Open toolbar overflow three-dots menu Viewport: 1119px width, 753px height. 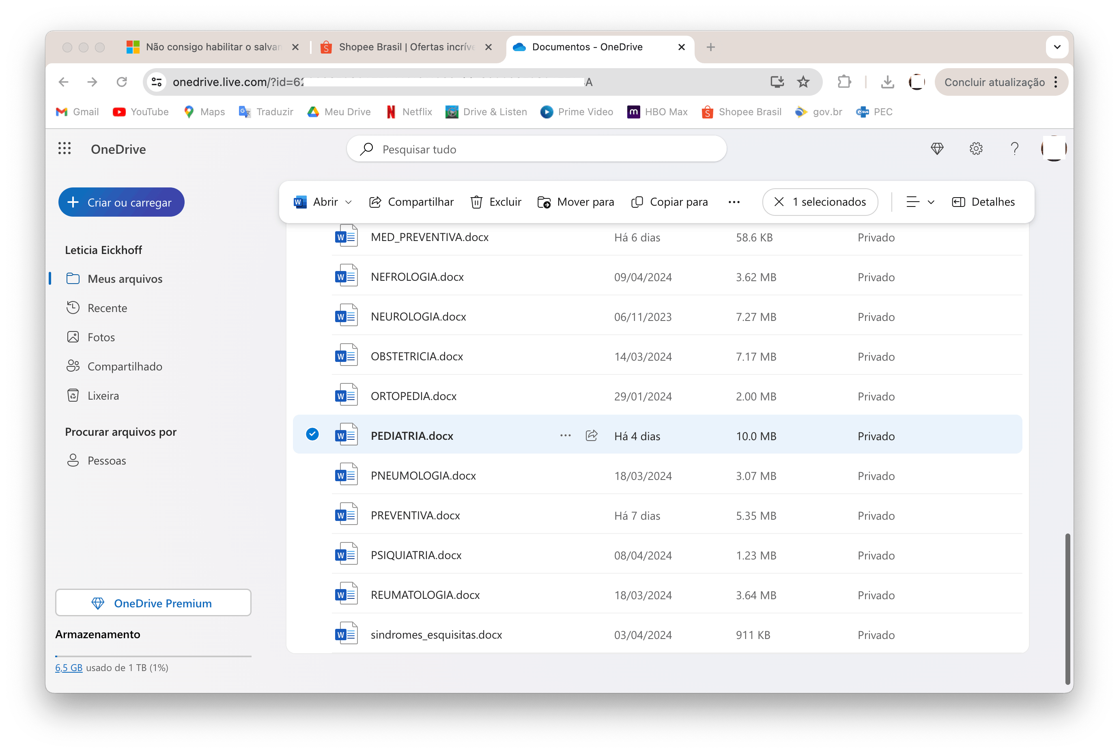click(734, 202)
